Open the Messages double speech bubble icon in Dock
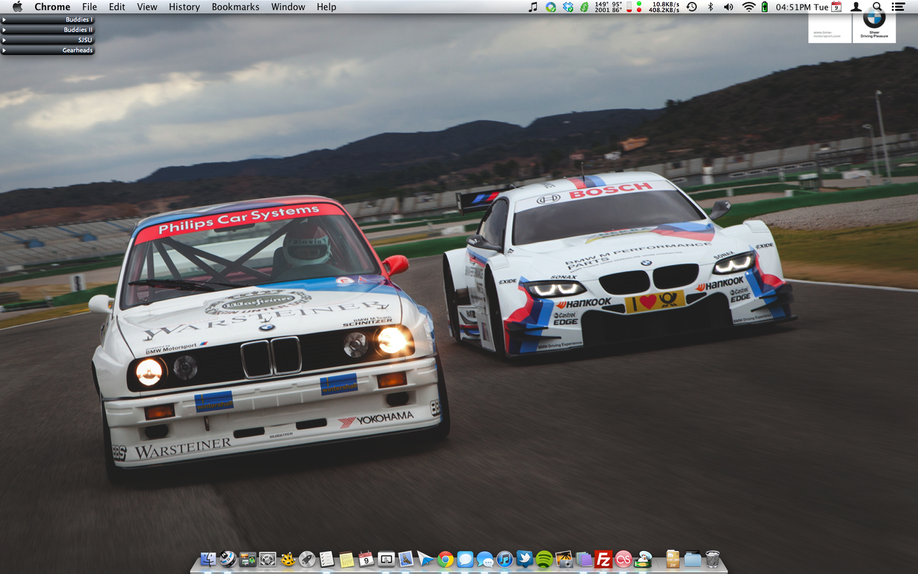The height and width of the screenshot is (574, 918). (485, 559)
